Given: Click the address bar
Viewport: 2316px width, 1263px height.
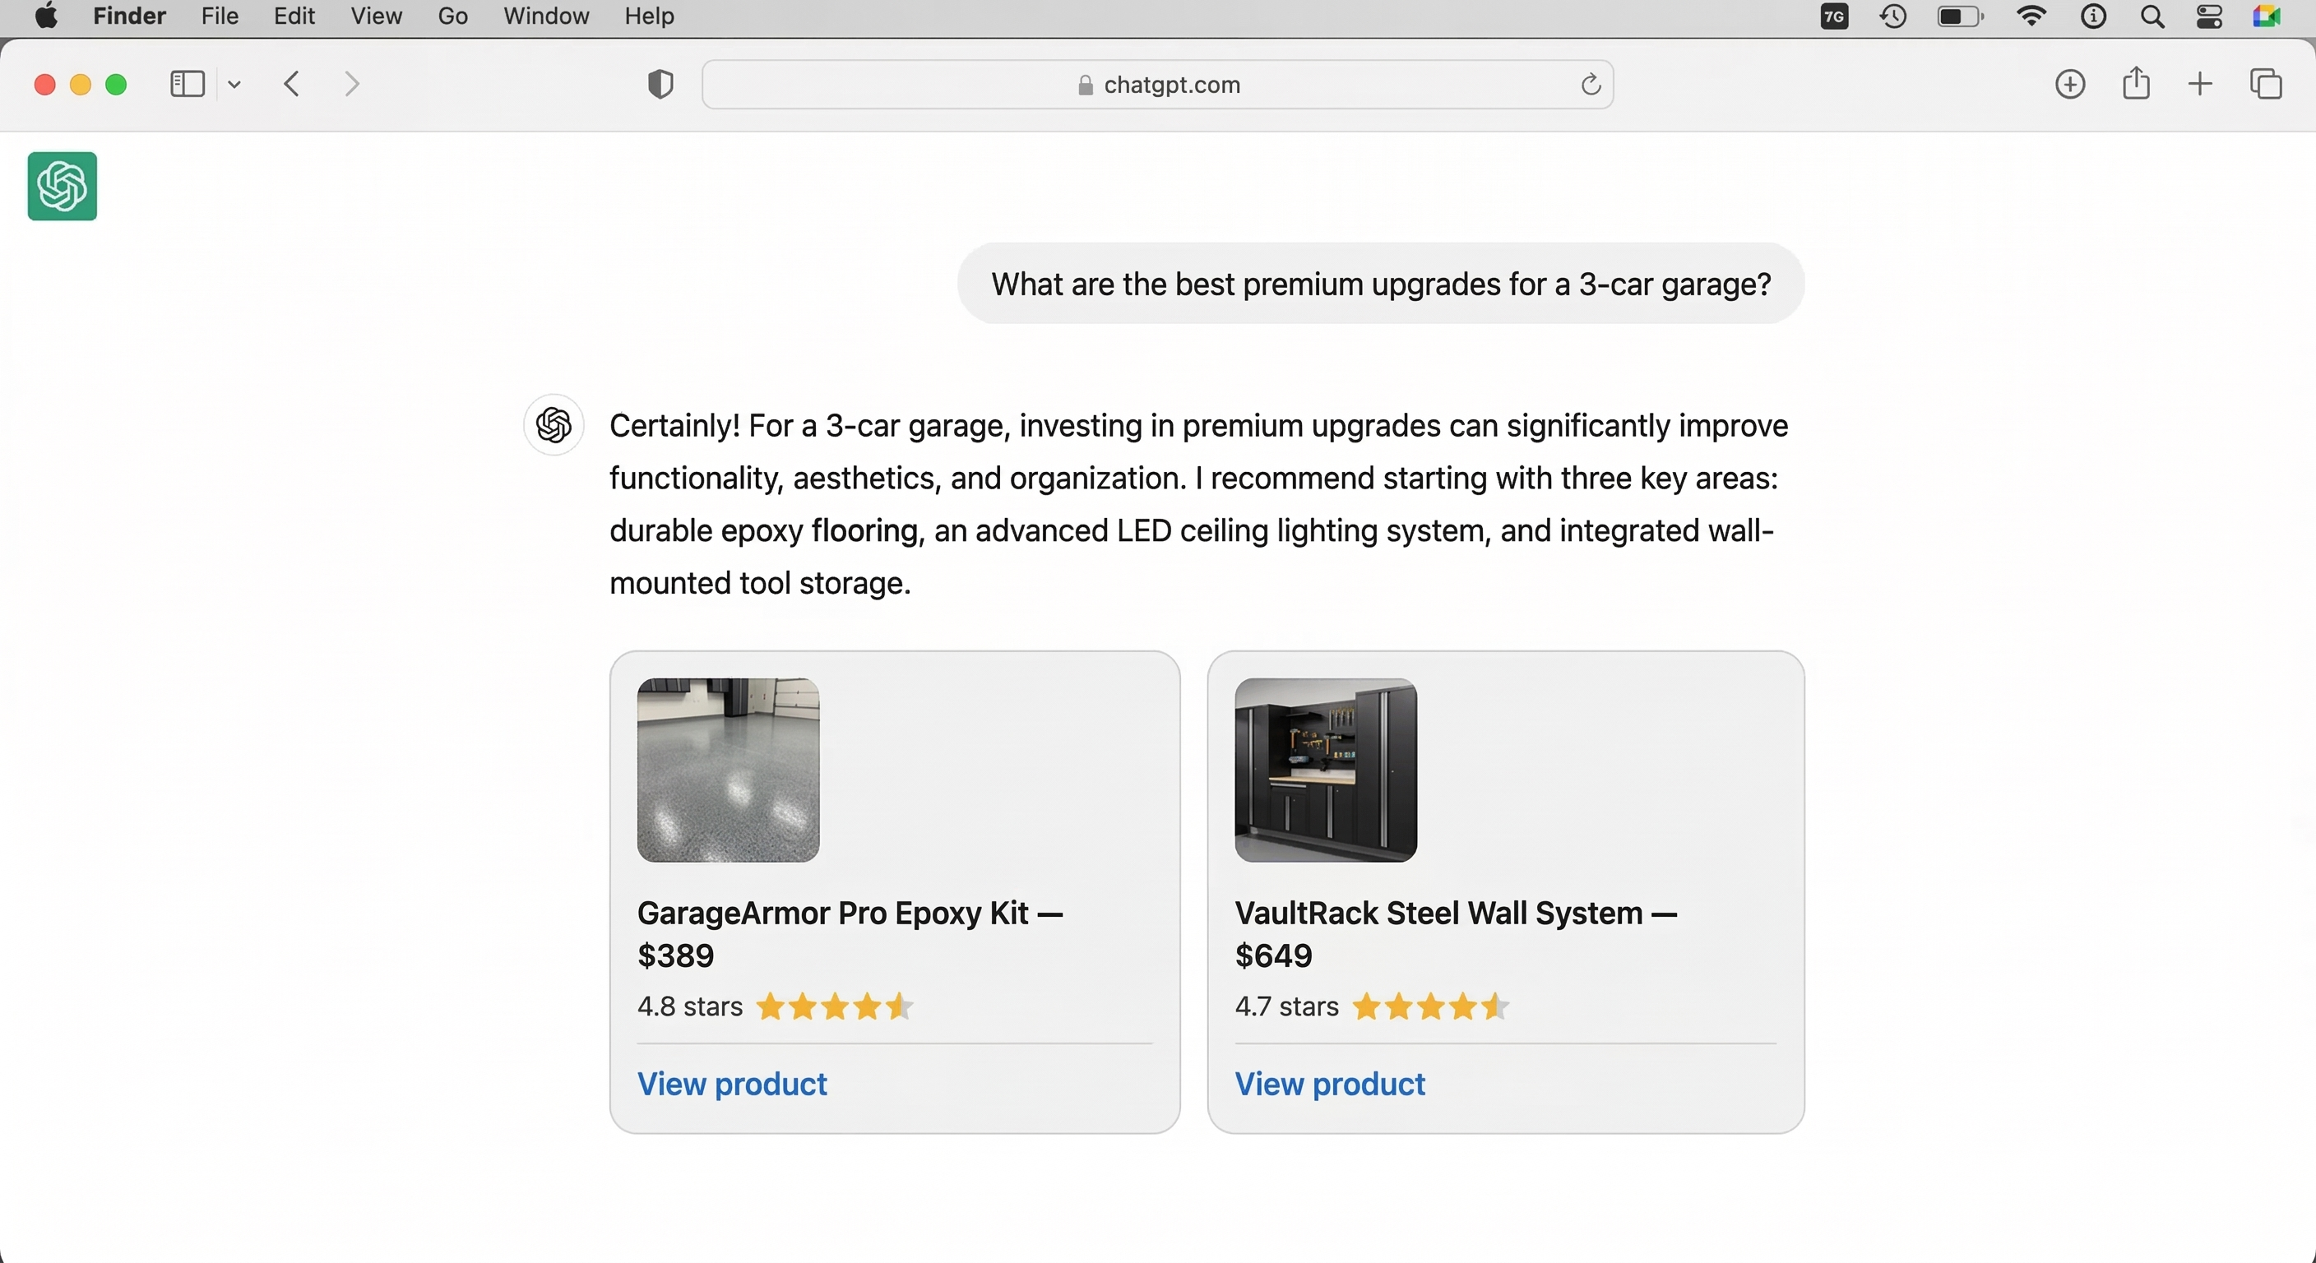Looking at the screenshot, I should (1158, 84).
